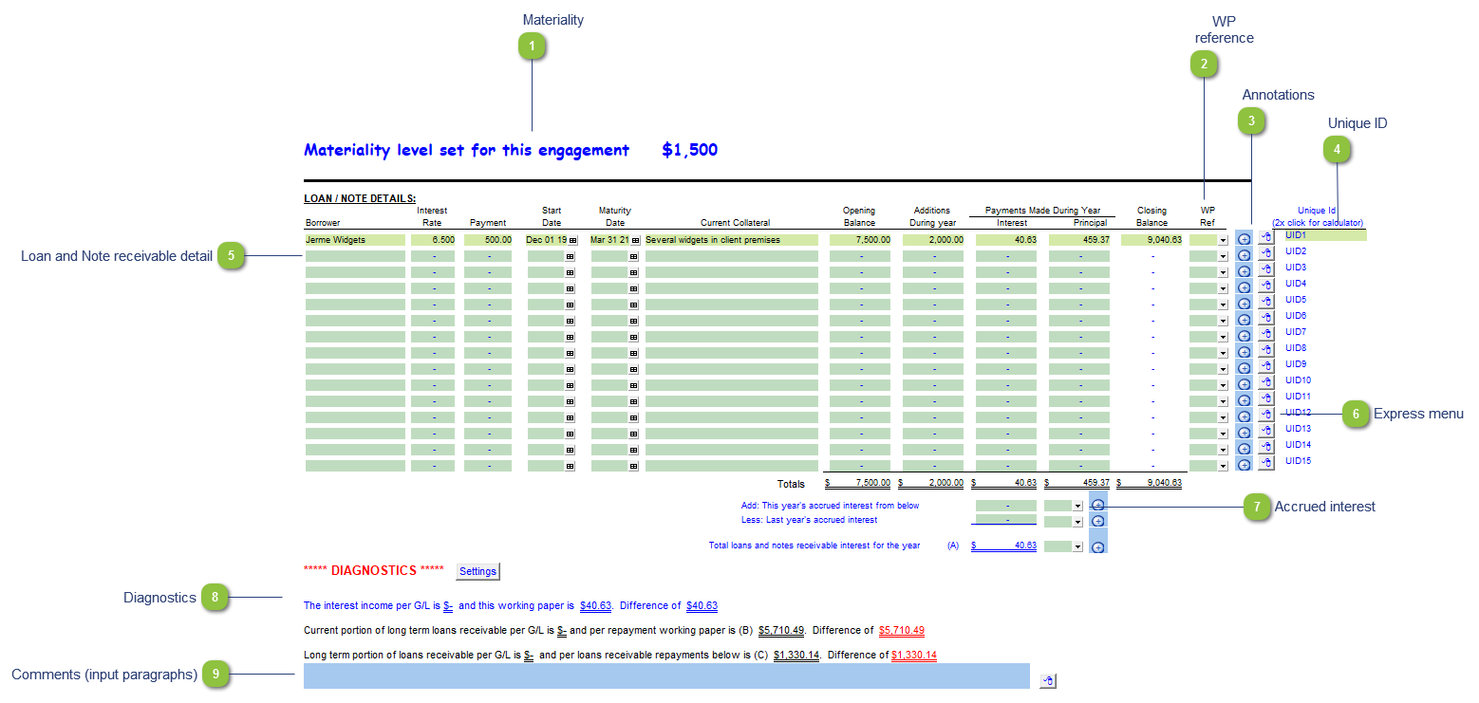The height and width of the screenshot is (703, 1479).
Task: Annotate this year's accrued interest line
Action: point(1097,506)
